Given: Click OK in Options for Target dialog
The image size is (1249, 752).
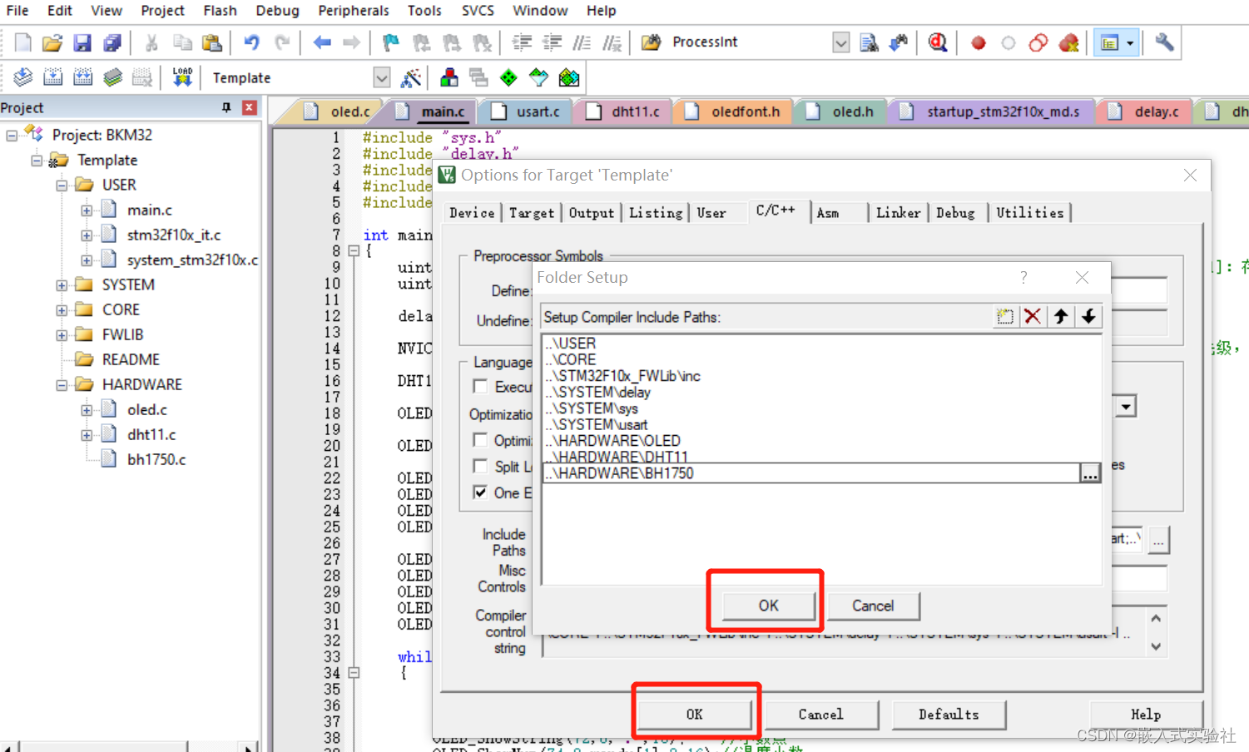Looking at the screenshot, I should [x=695, y=715].
